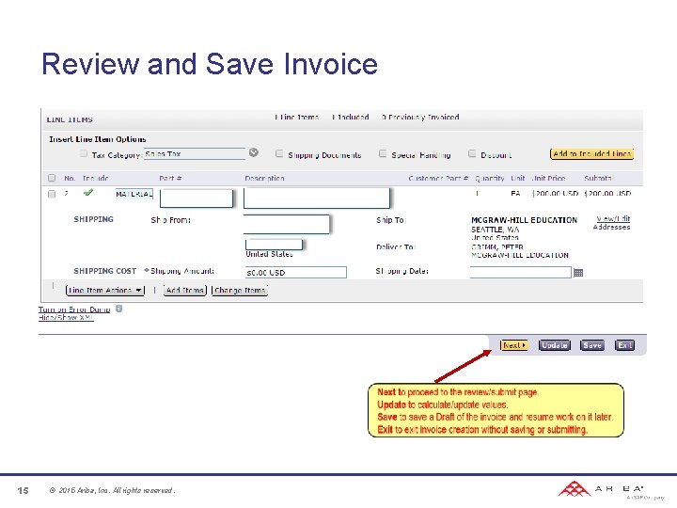The height and width of the screenshot is (508, 677).
Task: Click the MATERIAL text on line 2
Action: pyautogui.click(x=134, y=194)
